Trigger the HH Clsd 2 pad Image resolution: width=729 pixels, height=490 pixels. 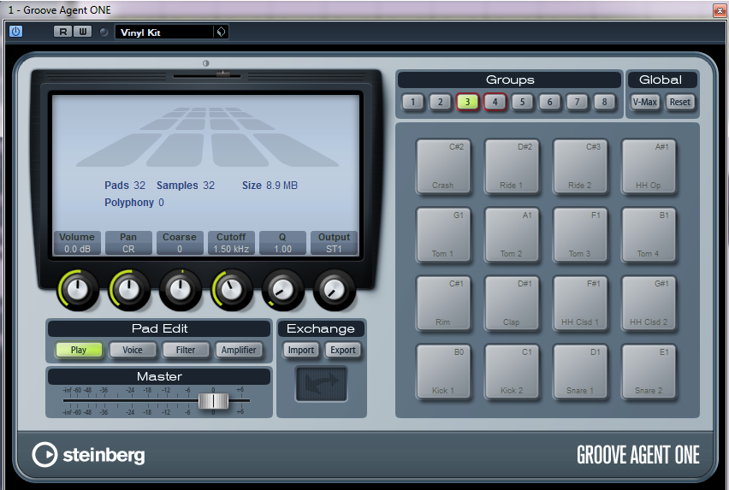[649, 303]
